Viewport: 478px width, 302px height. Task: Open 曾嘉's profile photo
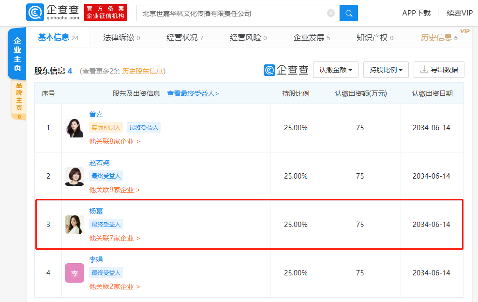[x=74, y=128]
